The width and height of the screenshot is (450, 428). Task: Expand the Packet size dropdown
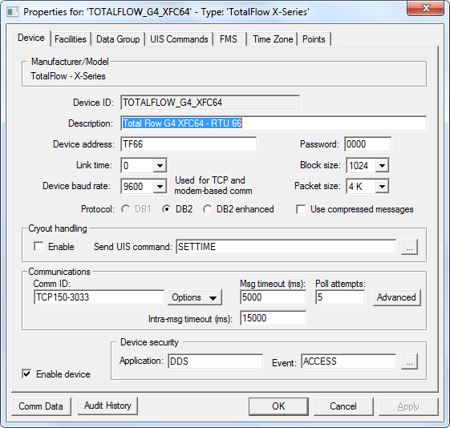point(382,187)
